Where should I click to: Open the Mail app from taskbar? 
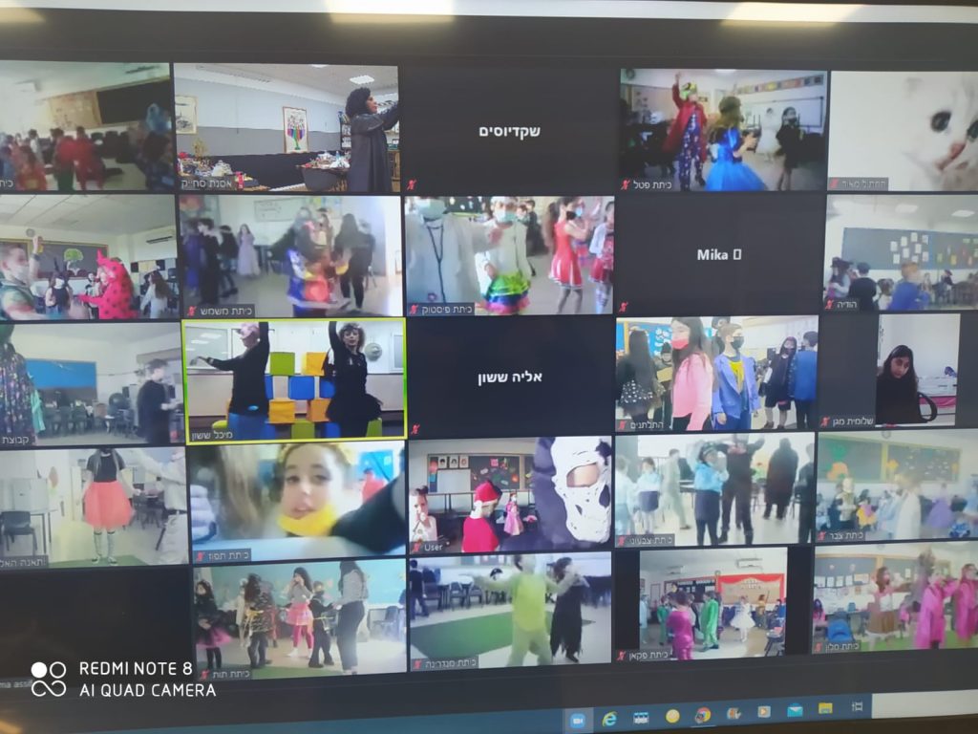pyautogui.click(x=795, y=710)
